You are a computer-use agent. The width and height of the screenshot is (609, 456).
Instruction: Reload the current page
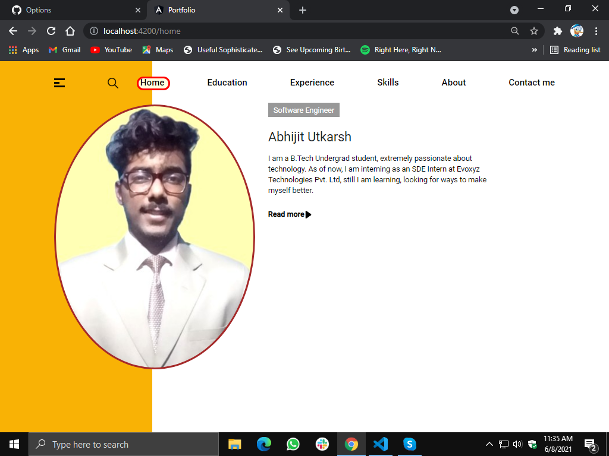click(51, 31)
